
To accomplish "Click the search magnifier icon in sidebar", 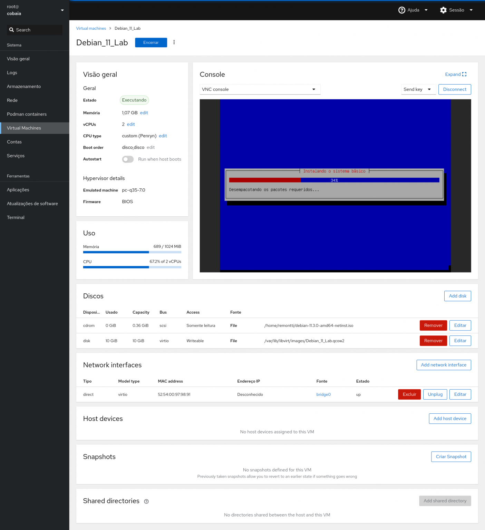I will (x=12, y=30).
